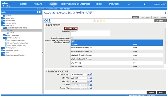Image resolution: width=168 pixels, height=97 pixels.
Task: Remove domain with the X icon
Action: tap(75, 41)
